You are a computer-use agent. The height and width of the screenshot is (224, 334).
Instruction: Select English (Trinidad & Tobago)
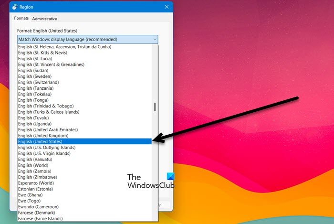pyautogui.click(x=84, y=106)
